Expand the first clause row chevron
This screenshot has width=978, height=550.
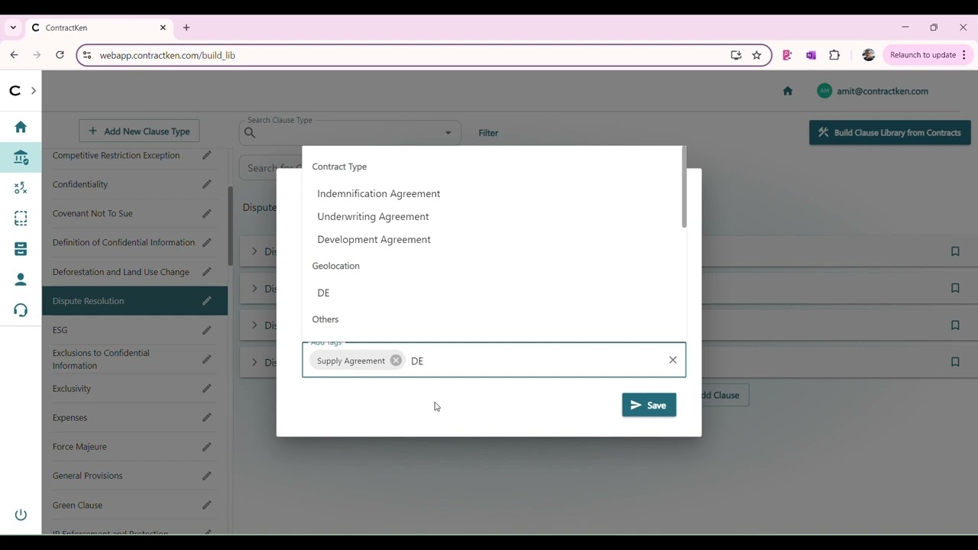[x=254, y=251]
